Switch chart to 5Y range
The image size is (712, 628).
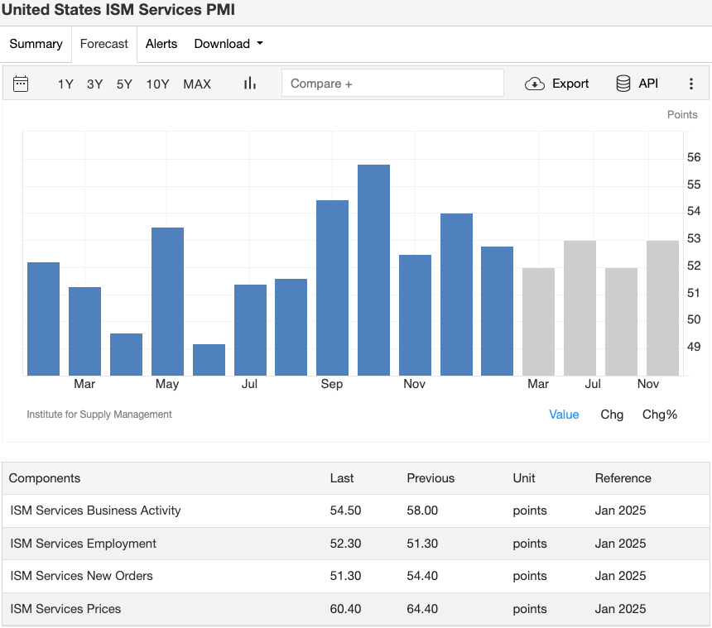click(124, 84)
